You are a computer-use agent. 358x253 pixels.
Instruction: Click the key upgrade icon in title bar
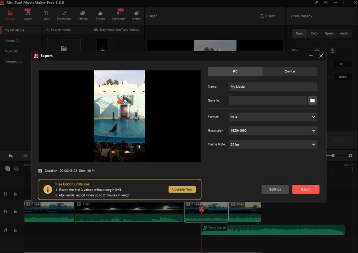coord(316,3)
